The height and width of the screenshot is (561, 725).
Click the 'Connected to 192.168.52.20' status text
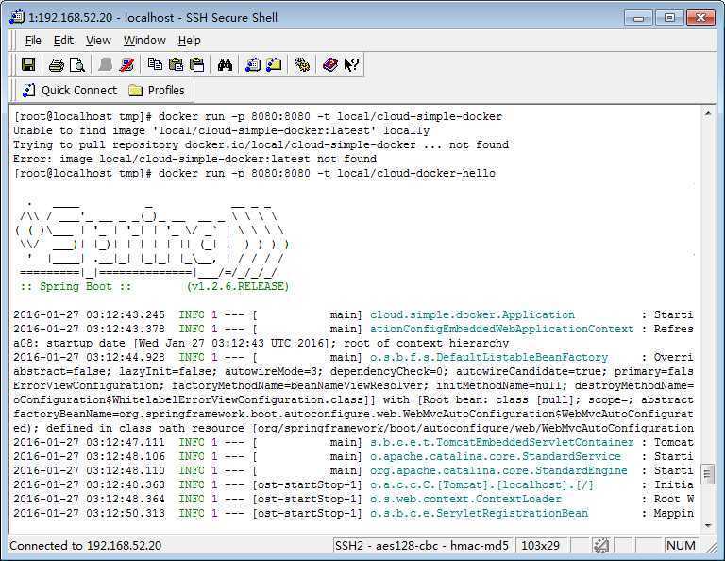(86, 546)
